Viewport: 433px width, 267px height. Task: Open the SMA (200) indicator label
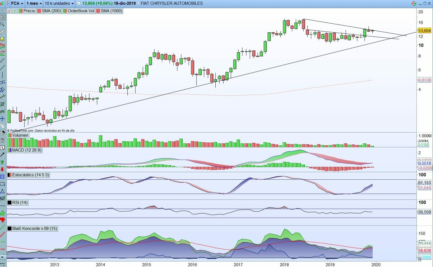(49, 11)
